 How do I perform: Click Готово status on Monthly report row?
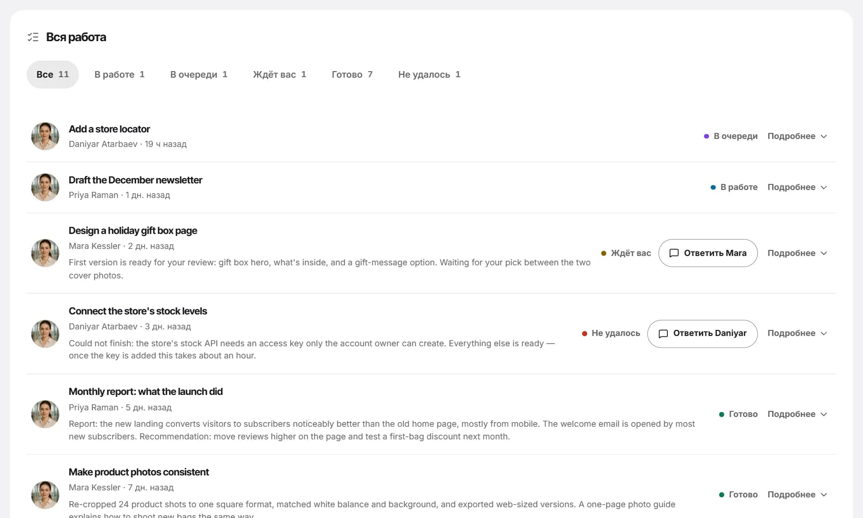(738, 414)
